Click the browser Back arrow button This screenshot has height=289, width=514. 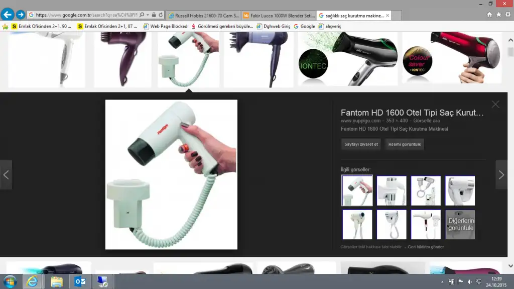click(x=8, y=15)
